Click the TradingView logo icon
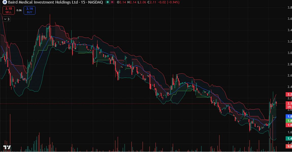Viewport: 292px width, 152px height. [7, 147]
